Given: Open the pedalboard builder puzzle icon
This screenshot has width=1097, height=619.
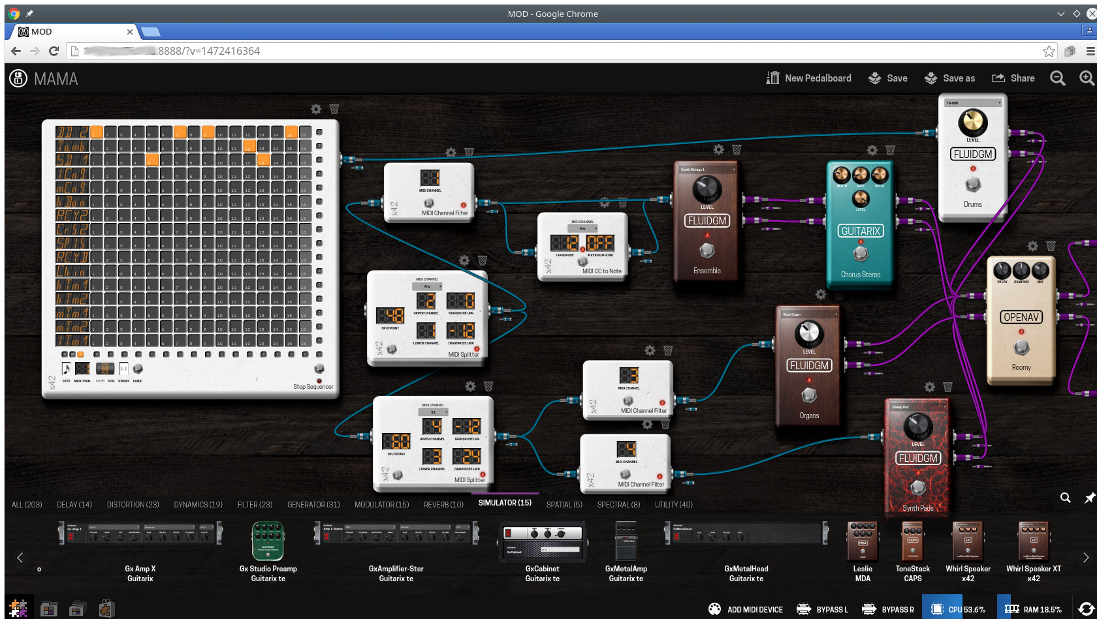Looking at the screenshot, I should click(x=18, y=609).
